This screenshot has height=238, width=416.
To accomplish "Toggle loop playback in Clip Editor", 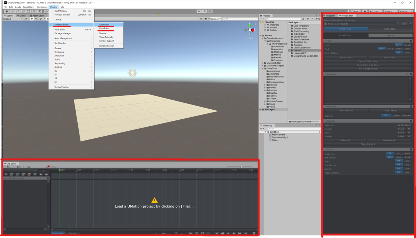I will (202, 234).
